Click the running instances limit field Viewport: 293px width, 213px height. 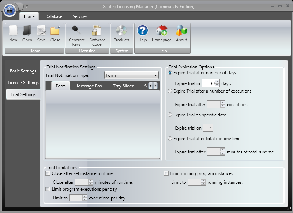(194, 182)
